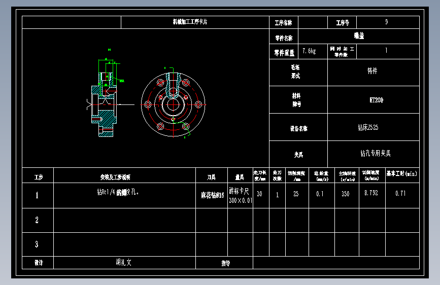This screenshot has height=285, width=440.
Task: Select the 指导 label cell
Action: pos(224,263)
